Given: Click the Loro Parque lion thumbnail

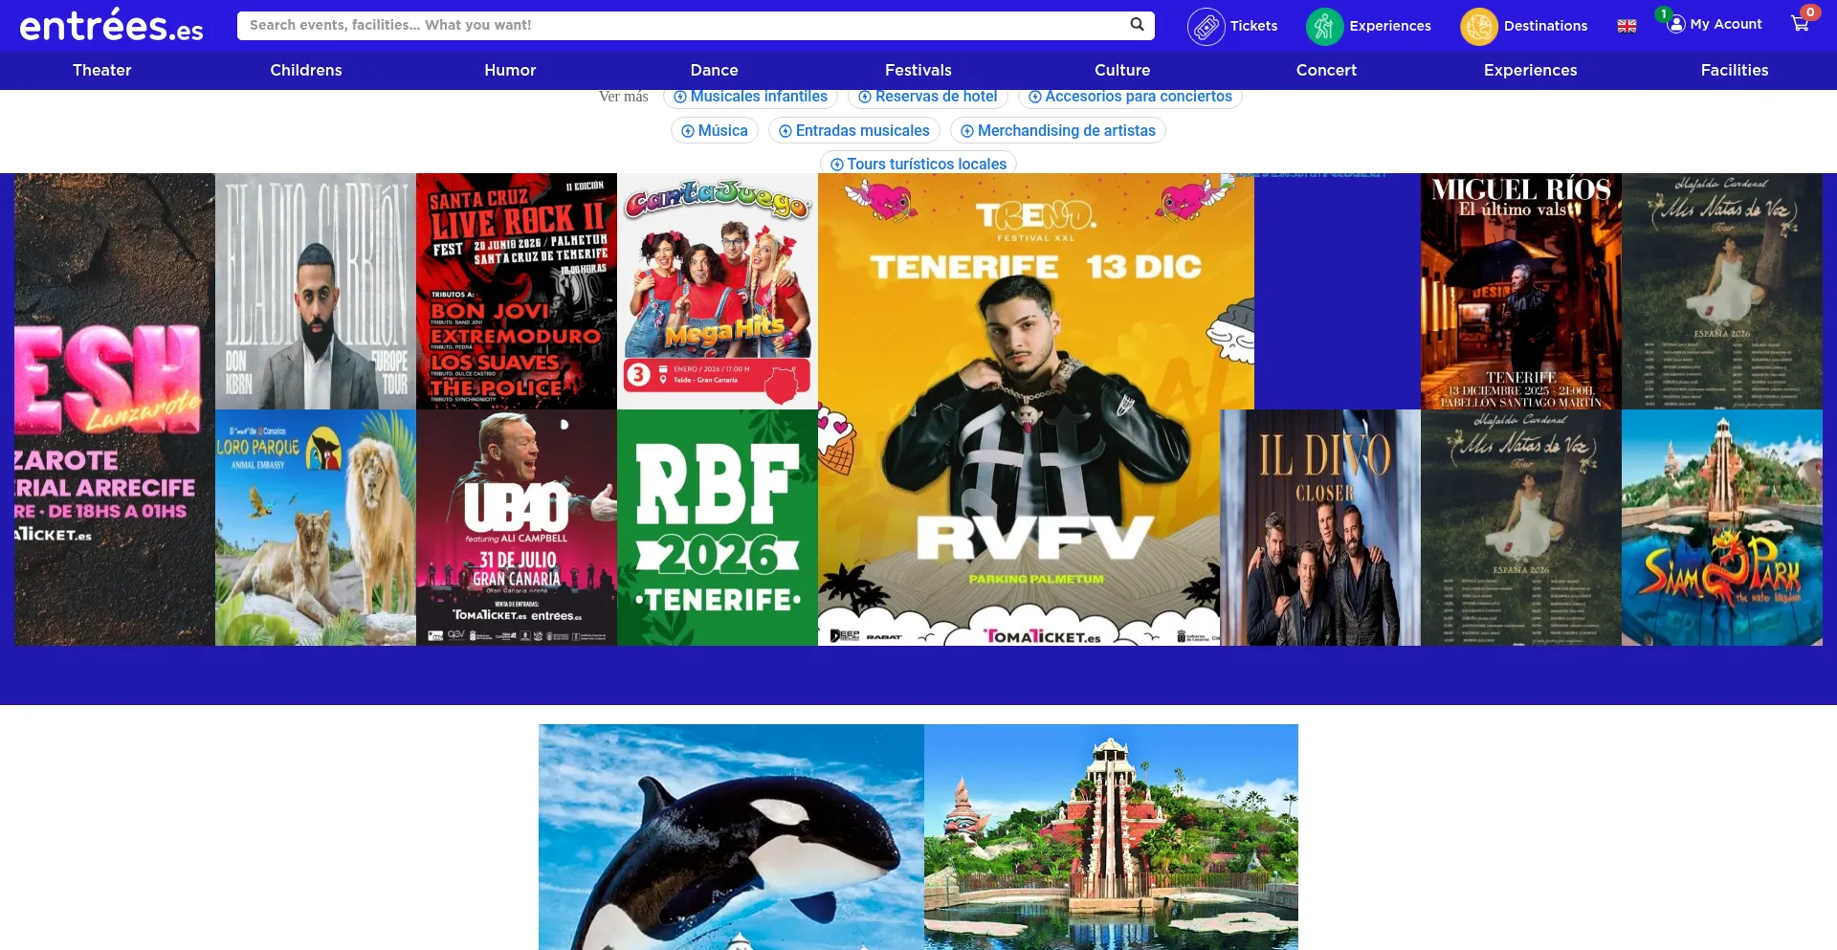Looking at the screenshot, I should coord(316,527).
